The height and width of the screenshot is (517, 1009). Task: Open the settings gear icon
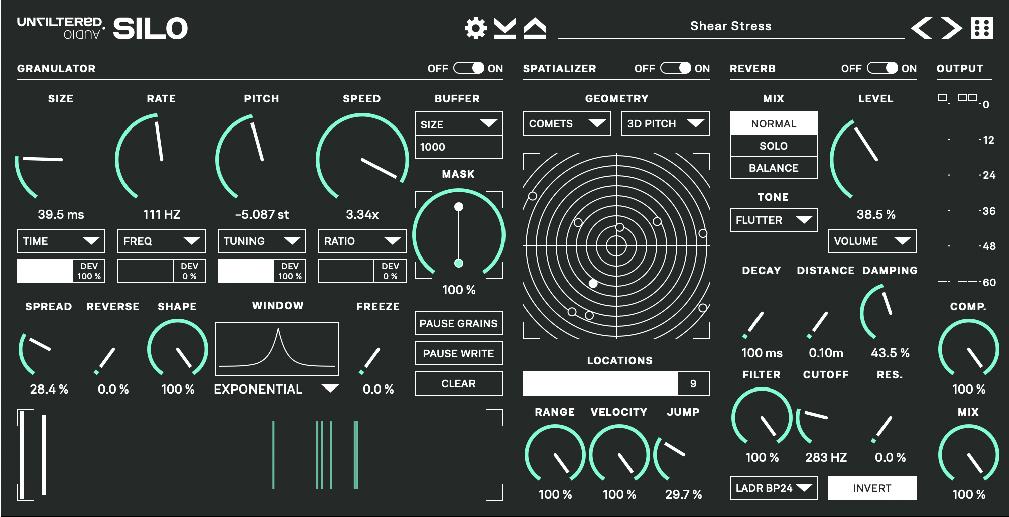[x=475, y=28]
